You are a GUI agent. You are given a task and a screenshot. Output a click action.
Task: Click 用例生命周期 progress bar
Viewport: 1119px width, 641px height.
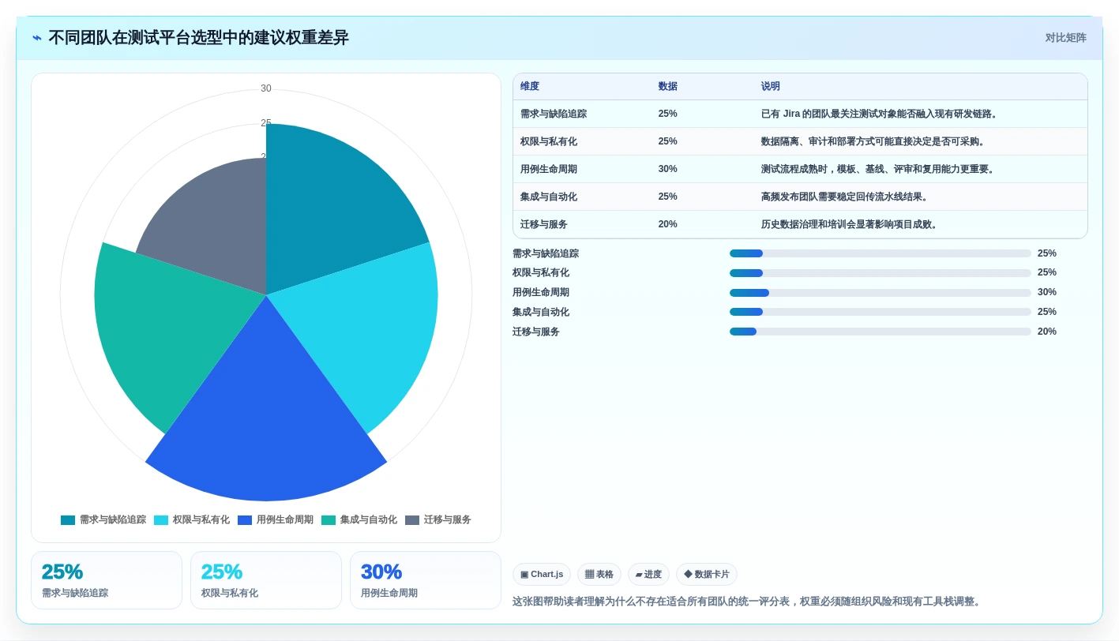tap(881, 293)
